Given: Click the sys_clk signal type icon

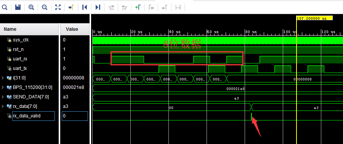Looking at the screenshot, I should (x=9, y=40).
